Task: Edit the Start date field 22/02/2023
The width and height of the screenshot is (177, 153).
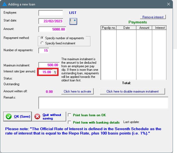Action: (51, 21)
